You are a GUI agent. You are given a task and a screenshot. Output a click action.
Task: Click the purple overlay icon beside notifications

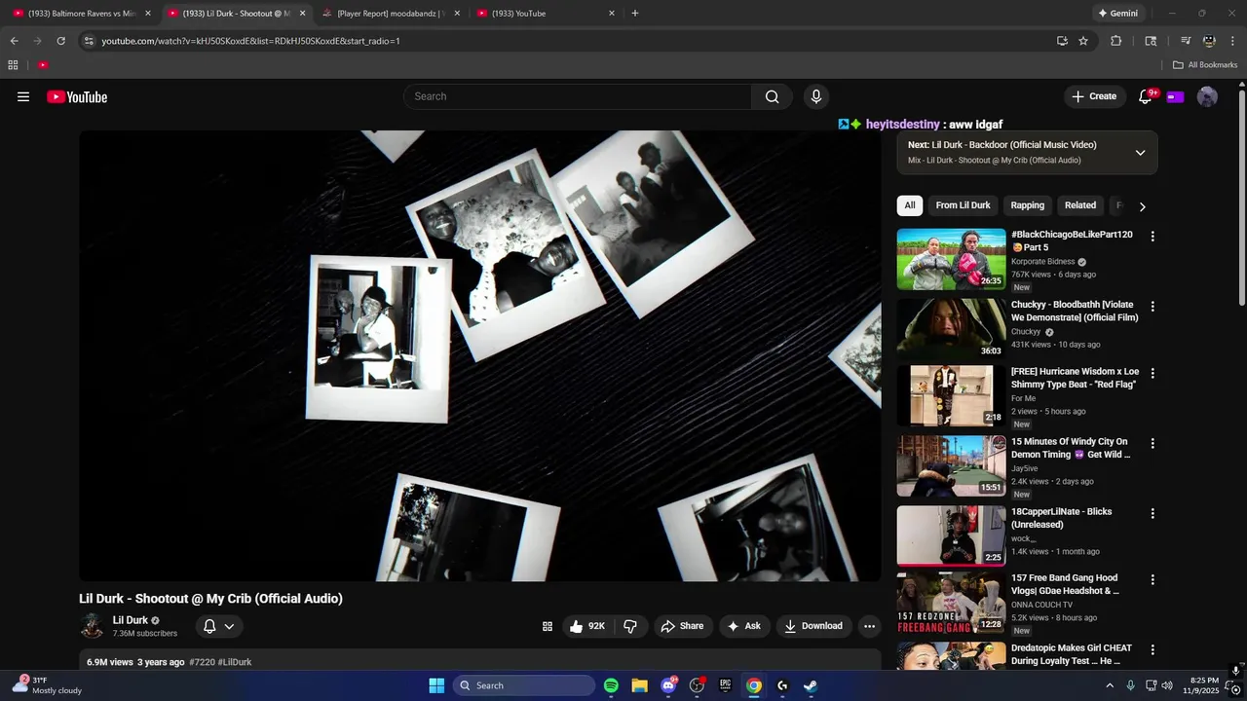(x=1175, y=96)
